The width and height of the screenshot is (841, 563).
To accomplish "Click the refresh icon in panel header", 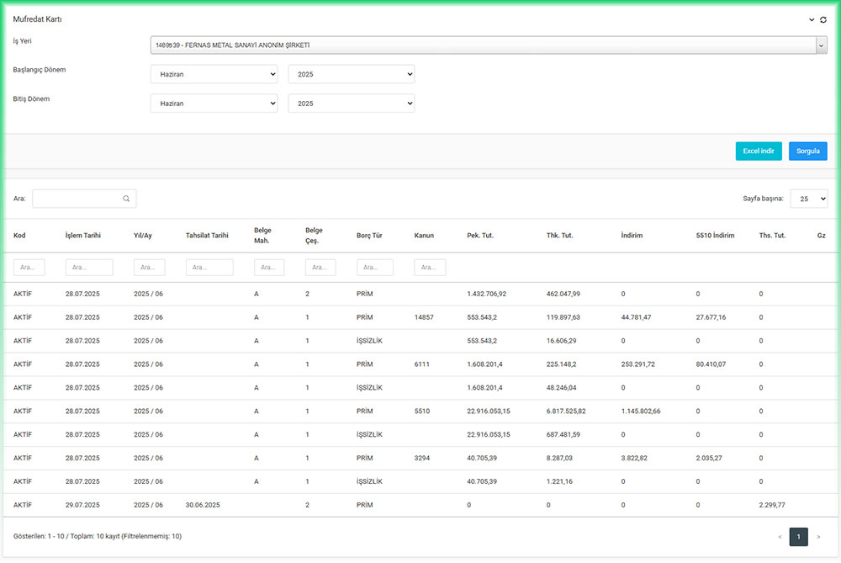I will coord(823,19).
